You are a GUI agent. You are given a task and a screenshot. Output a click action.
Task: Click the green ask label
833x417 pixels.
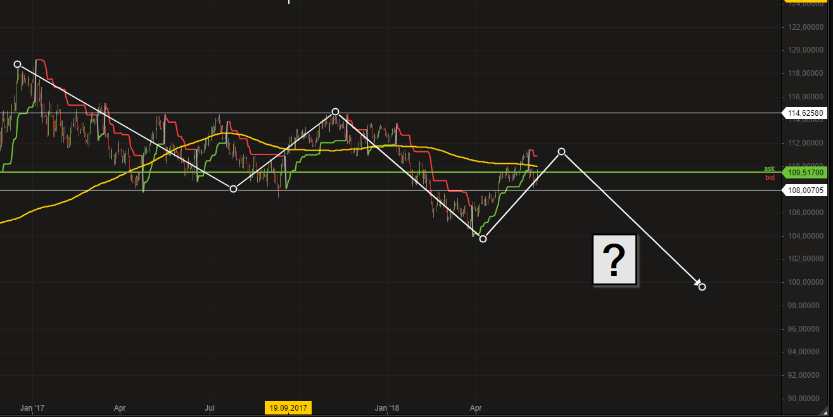[769, 168]
